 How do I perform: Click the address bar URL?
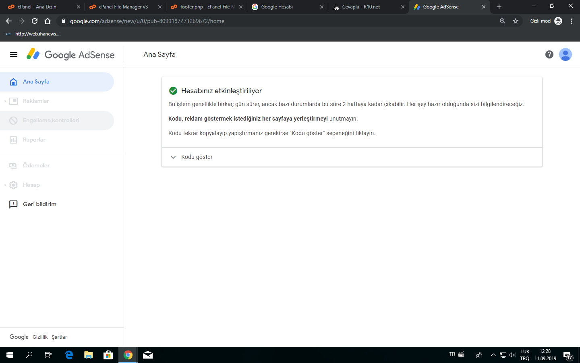[x=147, y=21]
